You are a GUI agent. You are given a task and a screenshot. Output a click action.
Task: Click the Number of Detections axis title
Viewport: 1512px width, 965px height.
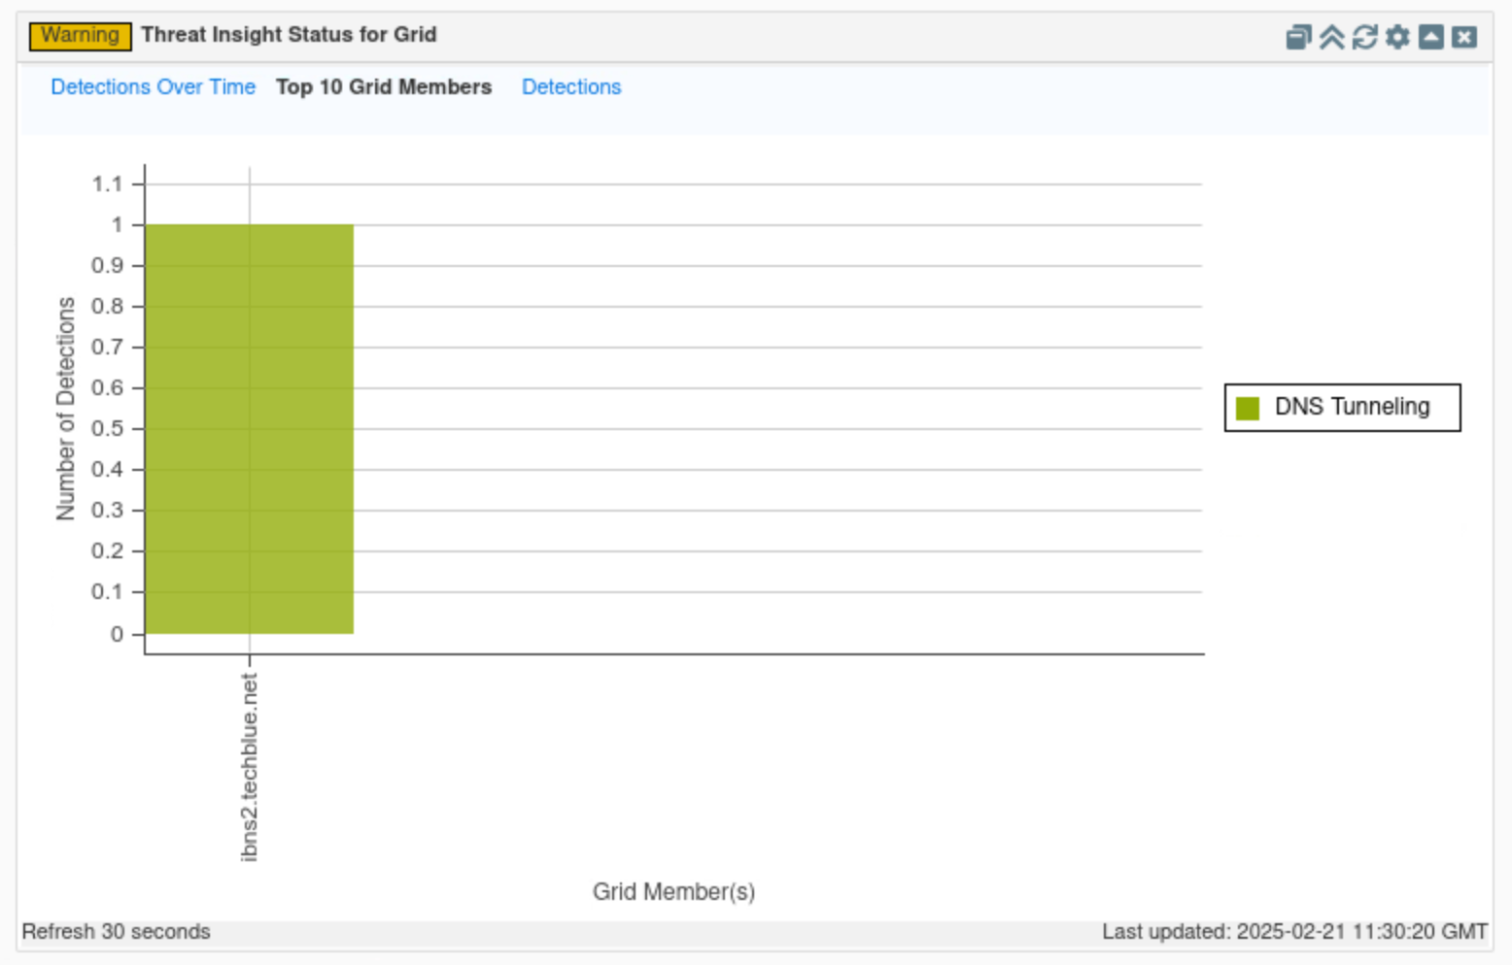click(x=66, y=409)
